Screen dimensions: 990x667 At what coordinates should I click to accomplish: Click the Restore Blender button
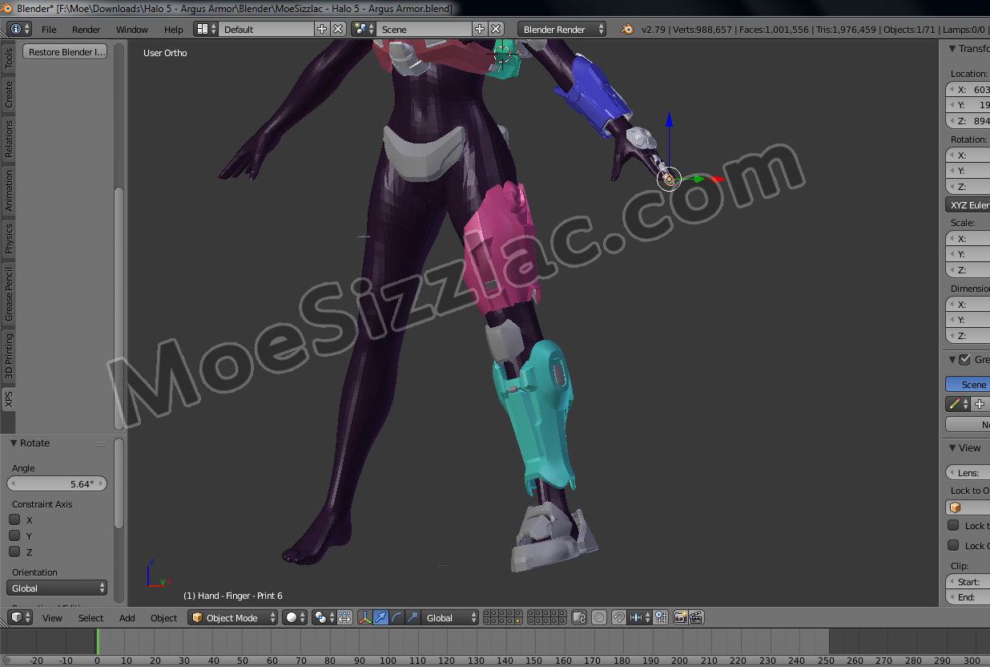pyautogui.click(x=65, y=52)
